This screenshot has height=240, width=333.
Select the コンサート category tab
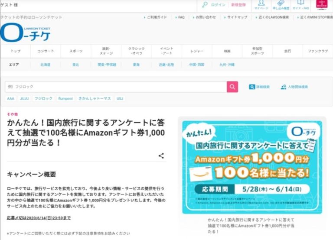[46, 51]
